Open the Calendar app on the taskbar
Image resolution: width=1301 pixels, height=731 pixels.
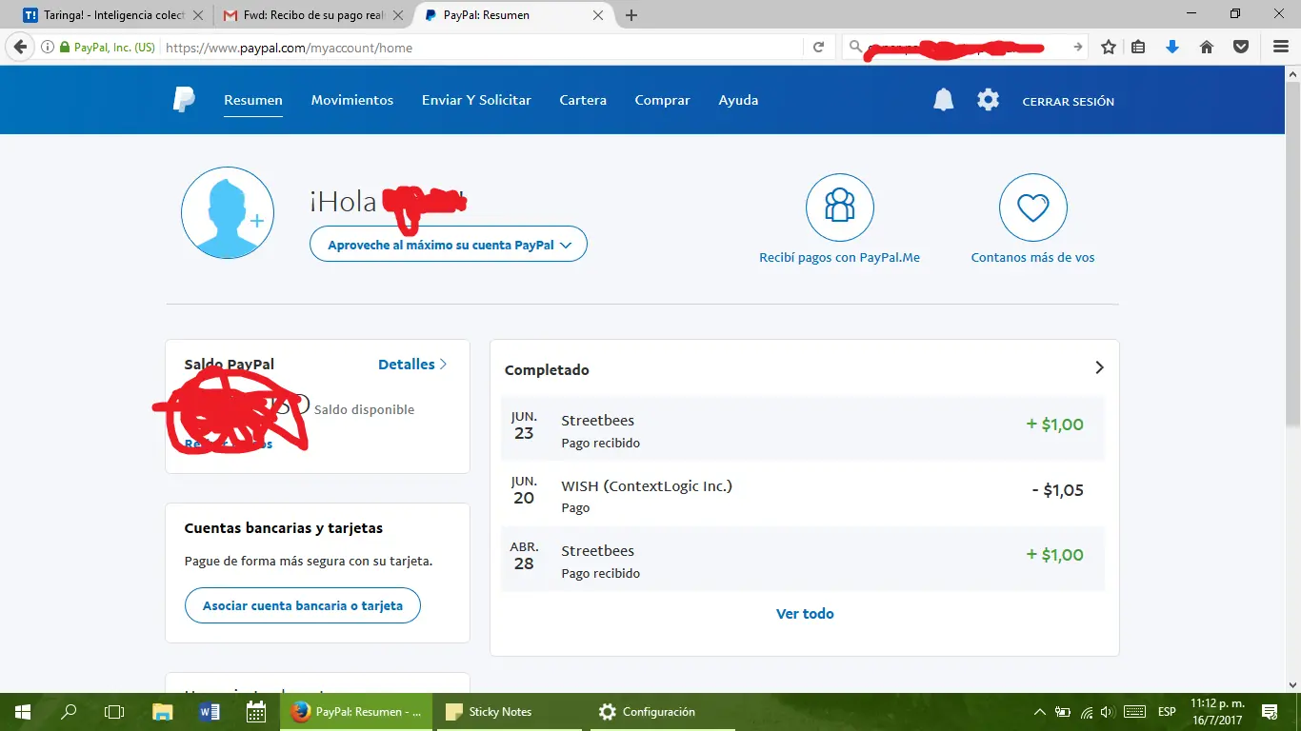tap(256, 712)
